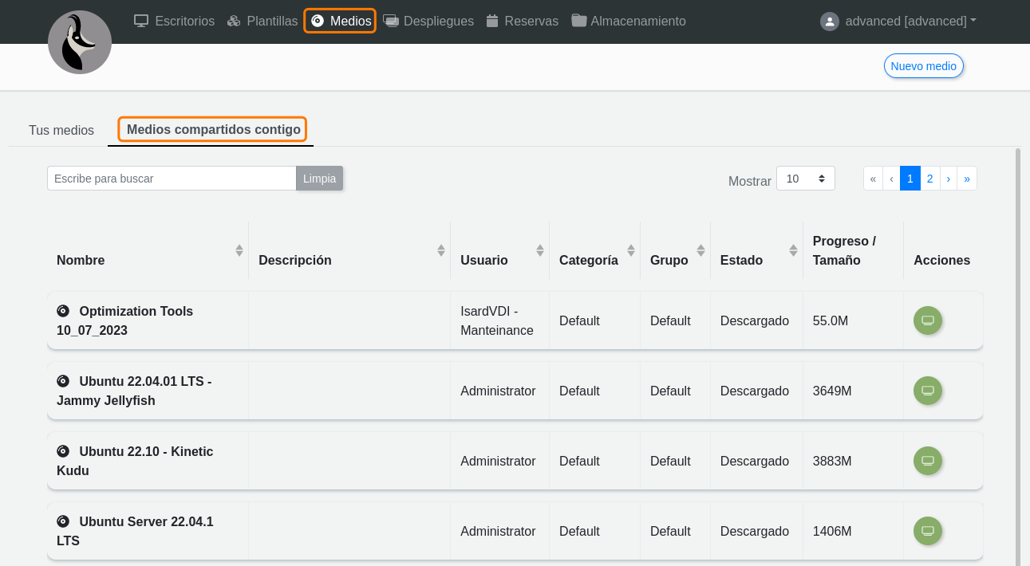
Task: Sort table by Estado column arrows
Action: point(793,250)
